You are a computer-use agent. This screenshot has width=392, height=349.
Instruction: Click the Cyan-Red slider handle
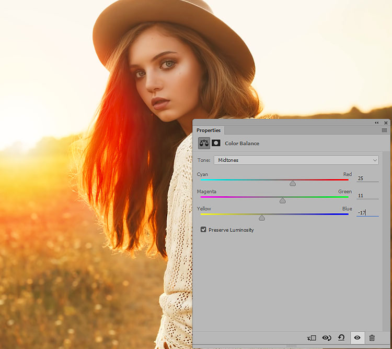(x=293, y=184)
